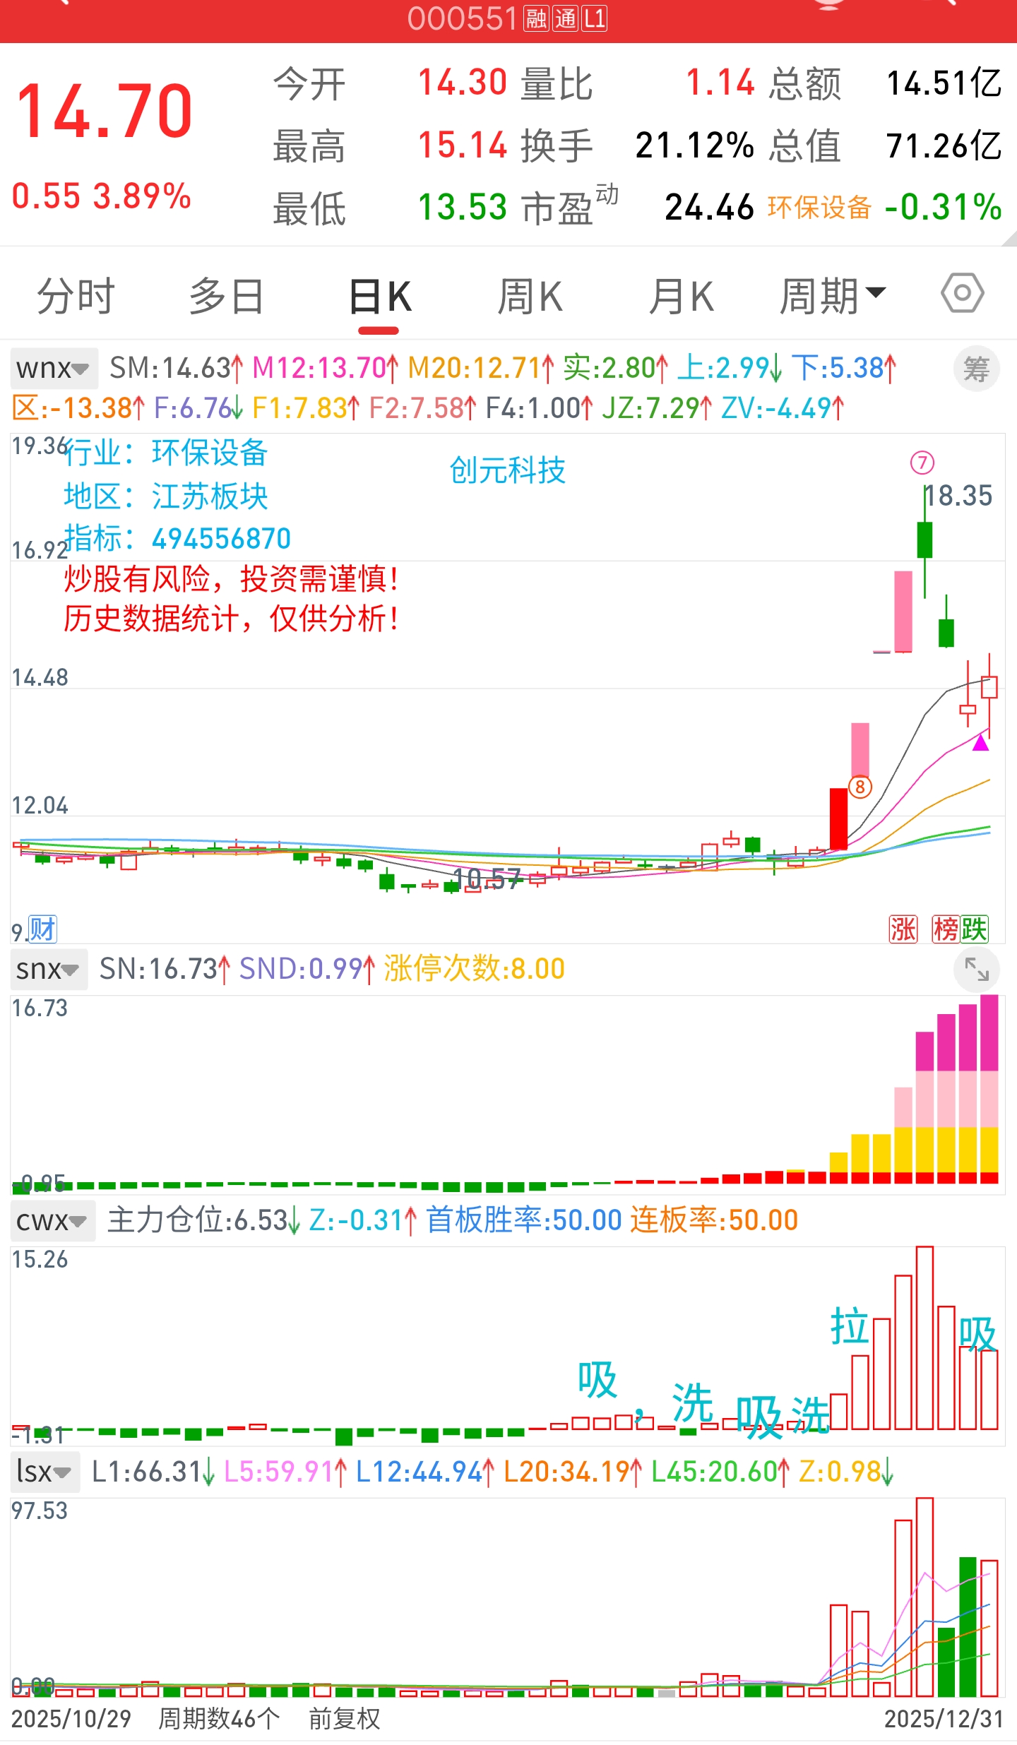Tap the 财 finance marker icon
Image resolution: width=1017 pixels, height=1745 pixels.
42,929
